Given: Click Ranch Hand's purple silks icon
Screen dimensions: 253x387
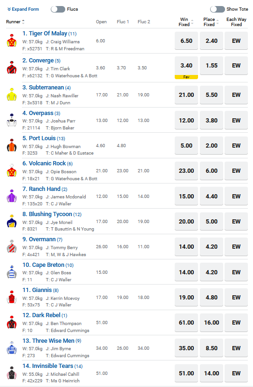Looking at the screenshot, I should pos(12,196).
